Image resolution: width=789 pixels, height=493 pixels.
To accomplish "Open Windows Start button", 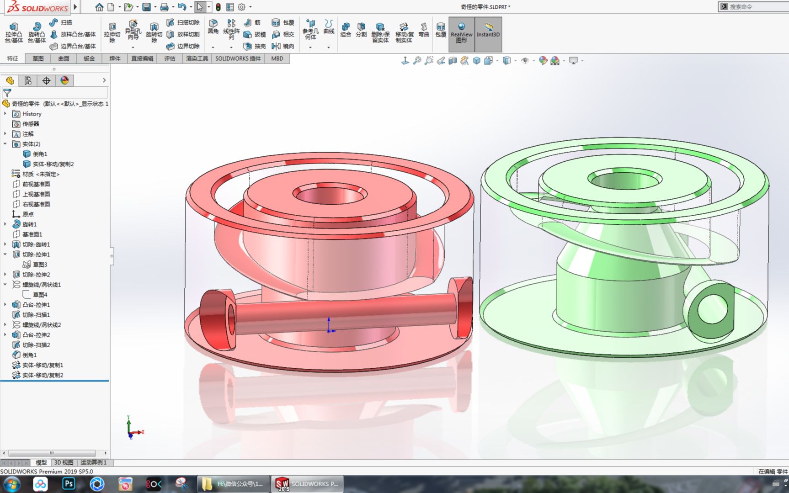I will (x=12, y=484).
